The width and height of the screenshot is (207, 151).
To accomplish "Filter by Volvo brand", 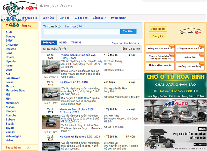I will [9, 140].
